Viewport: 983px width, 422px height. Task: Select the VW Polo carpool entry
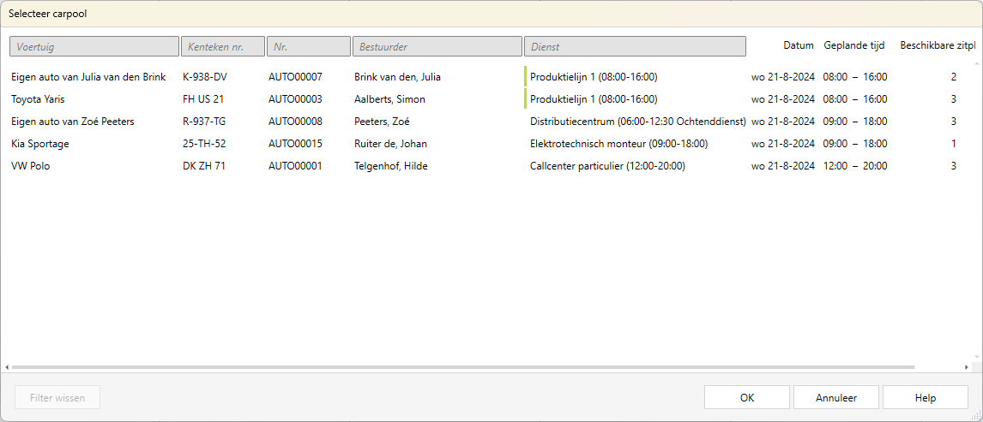pyautogui.click(x=31, y=166)
